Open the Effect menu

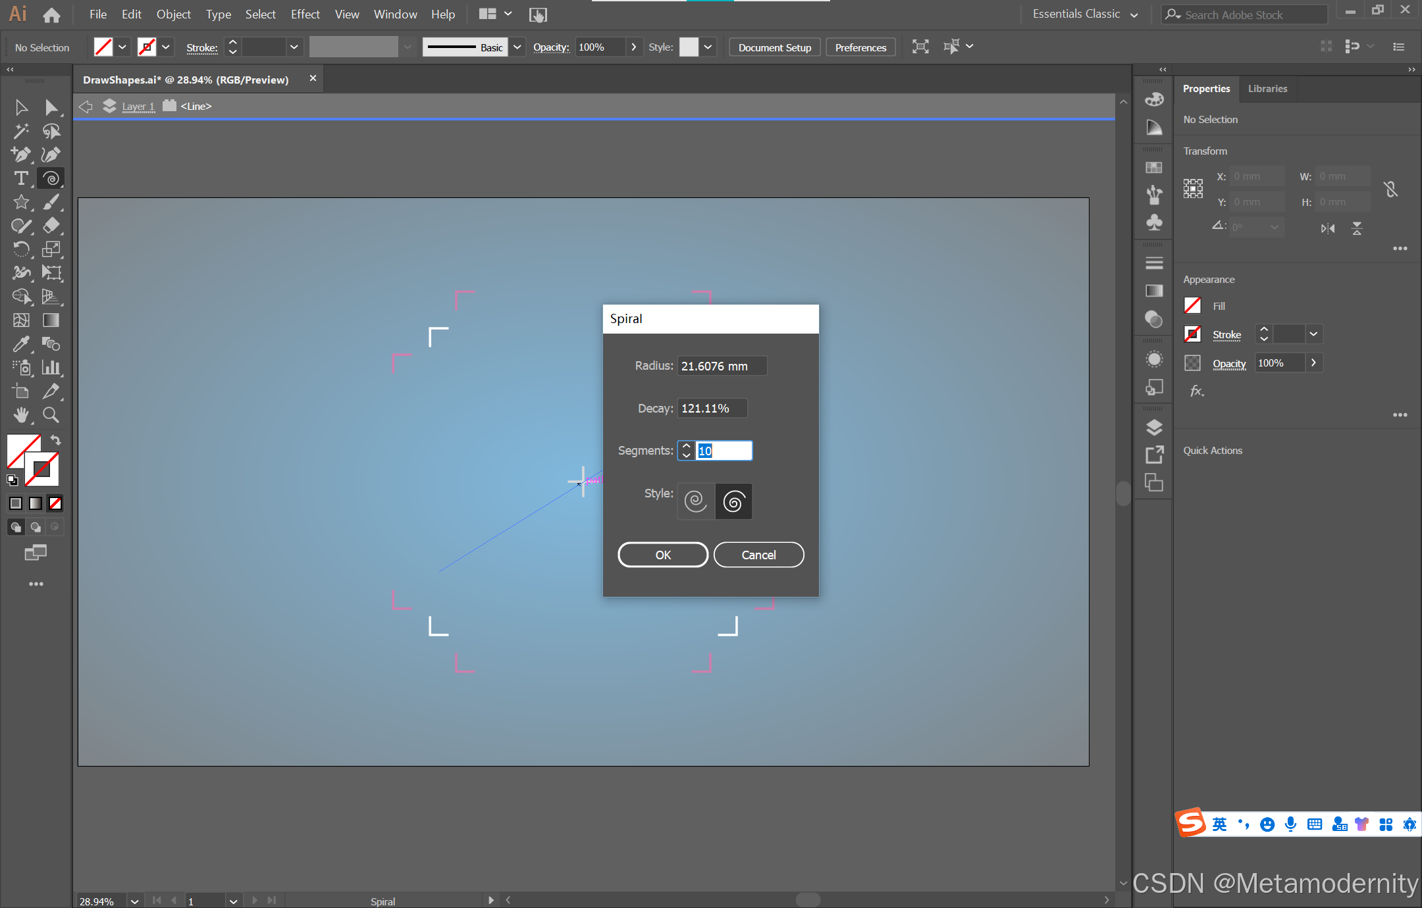point(305,14)
